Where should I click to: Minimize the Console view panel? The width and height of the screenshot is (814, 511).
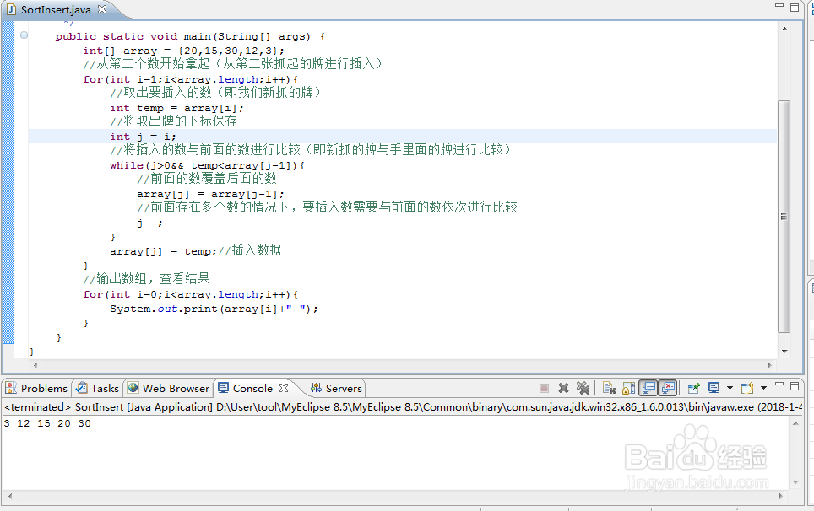pyautogui.click(x=779, y=385)
